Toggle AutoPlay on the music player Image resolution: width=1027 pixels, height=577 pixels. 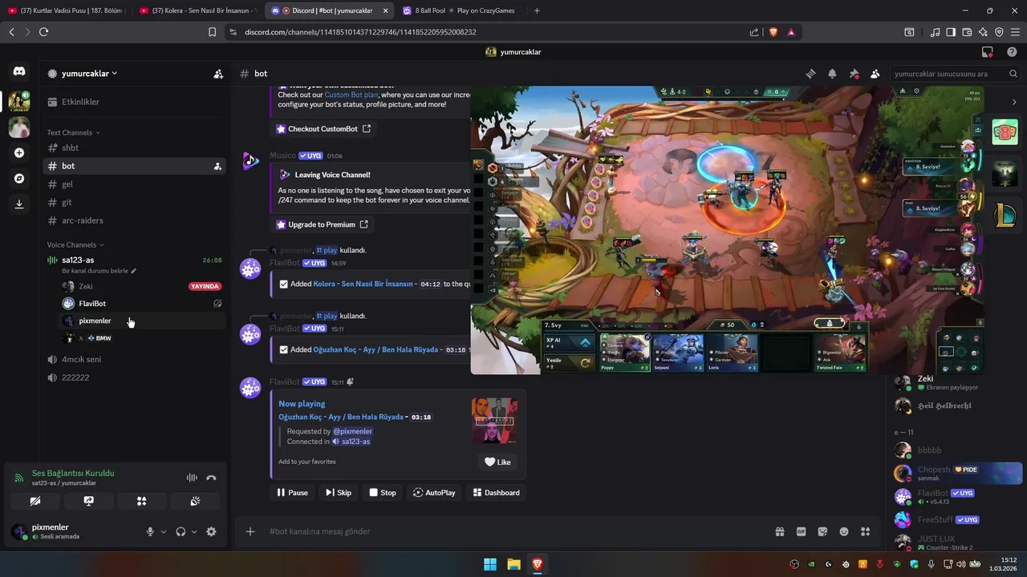click(x=434, y=493)
